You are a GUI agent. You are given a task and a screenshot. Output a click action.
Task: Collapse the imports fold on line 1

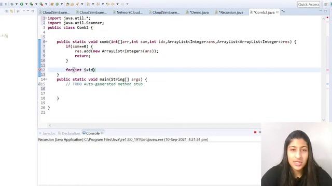(46, 18)
